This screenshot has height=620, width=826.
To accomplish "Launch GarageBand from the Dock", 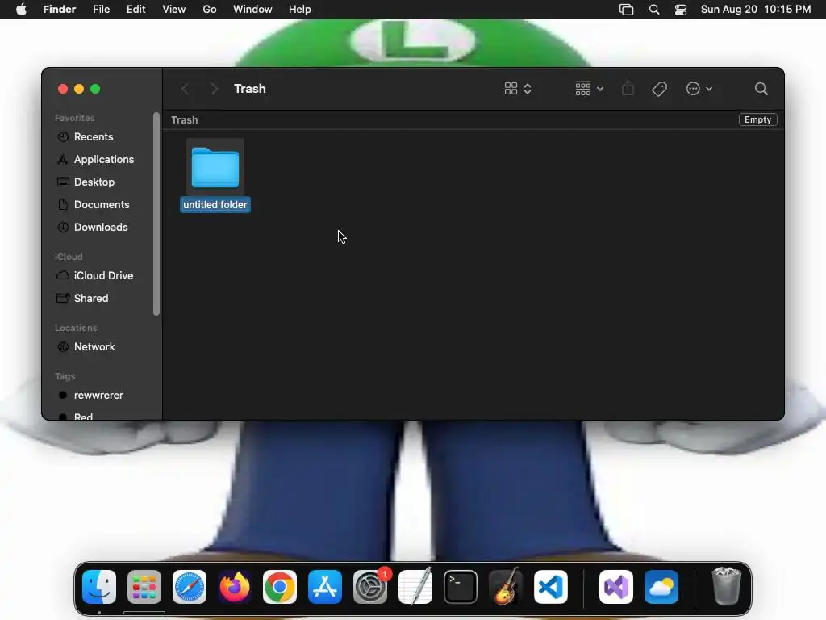I will [x=506, y=587].
